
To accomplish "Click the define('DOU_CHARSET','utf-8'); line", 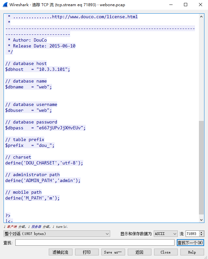I will point(44,163).
